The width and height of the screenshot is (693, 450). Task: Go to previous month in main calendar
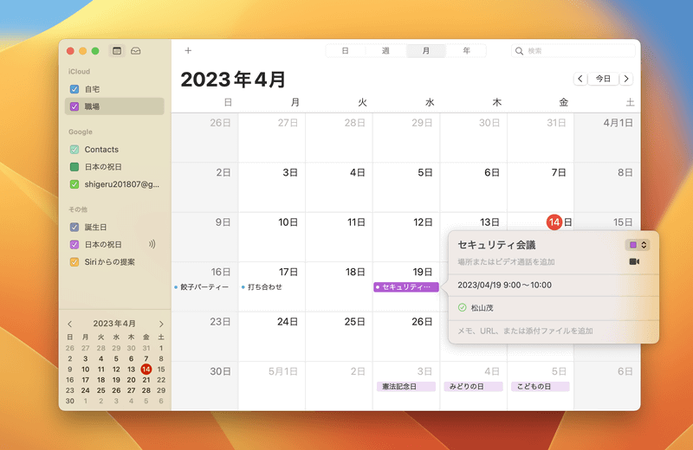(580, 79)
